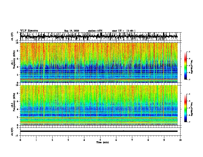This screenshot has height=157, width=203.
Task: Click the "-7" tick on ch.1 colorbar
Action: coord(189,80)
